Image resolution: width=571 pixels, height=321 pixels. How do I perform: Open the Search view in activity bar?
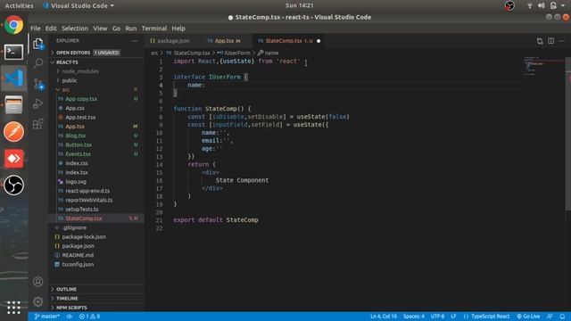click(37, 63)
